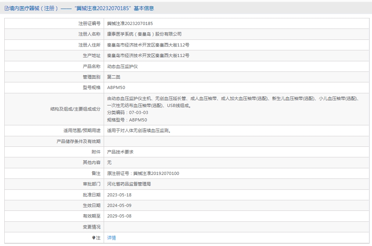Screen dimensions: 372x246
Task: Click the 审批部门 label
Action: (92, 184)
